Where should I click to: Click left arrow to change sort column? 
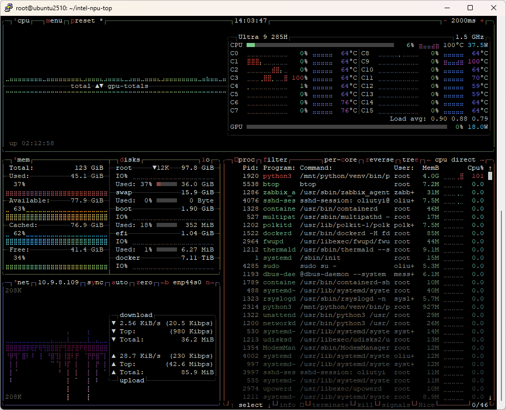pos(428,160)
